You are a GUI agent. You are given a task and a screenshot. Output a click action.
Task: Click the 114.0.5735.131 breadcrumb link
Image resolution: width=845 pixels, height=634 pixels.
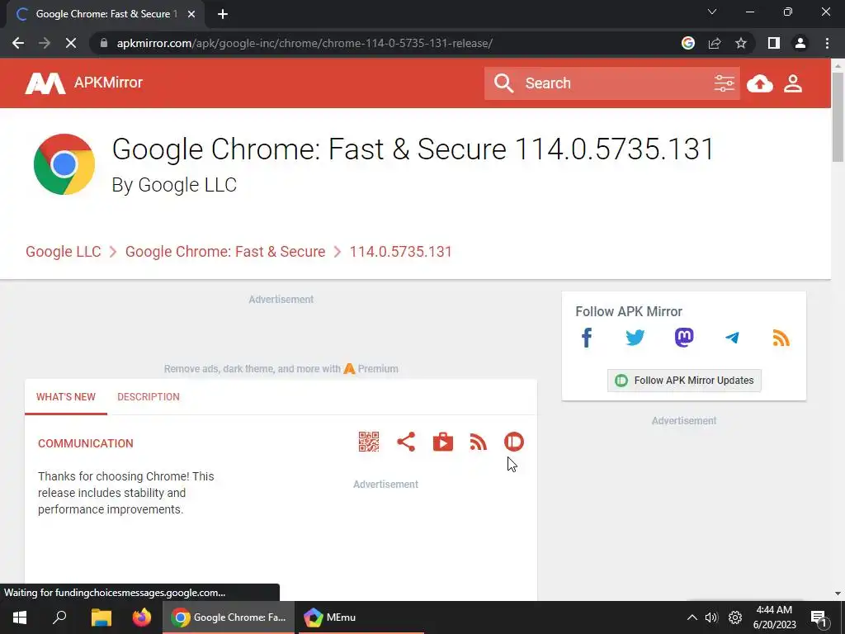click(x=400, y=252)
